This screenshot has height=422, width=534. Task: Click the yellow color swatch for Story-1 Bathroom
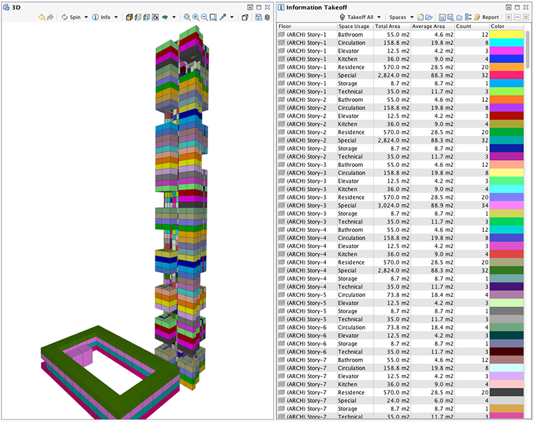pos(507,34)
